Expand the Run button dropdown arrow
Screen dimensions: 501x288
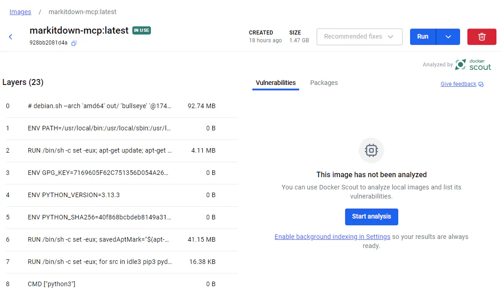point(448,37)
